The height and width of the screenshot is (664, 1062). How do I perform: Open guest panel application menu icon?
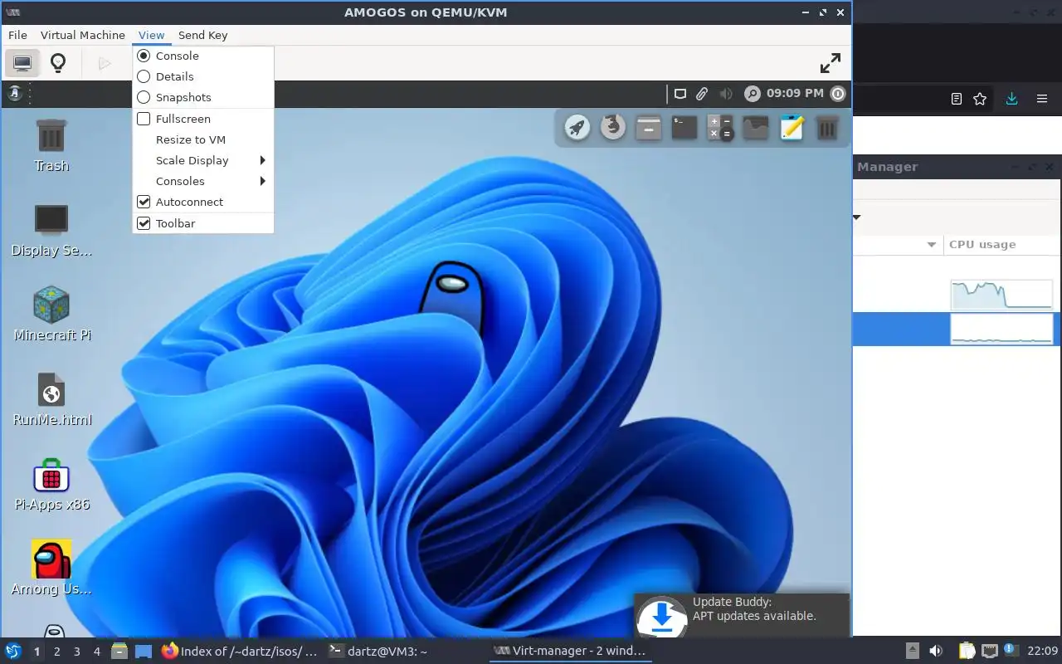[14, 94]
